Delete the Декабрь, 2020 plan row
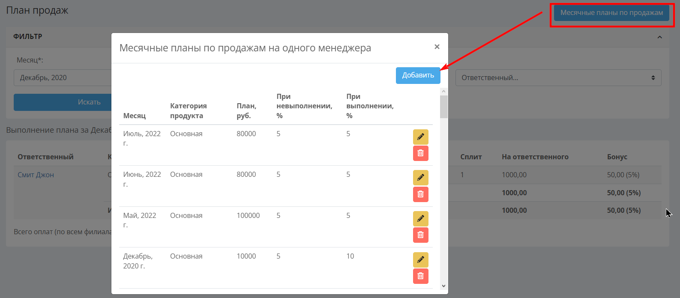The image size is (680, 298). (x=420, y=276)
